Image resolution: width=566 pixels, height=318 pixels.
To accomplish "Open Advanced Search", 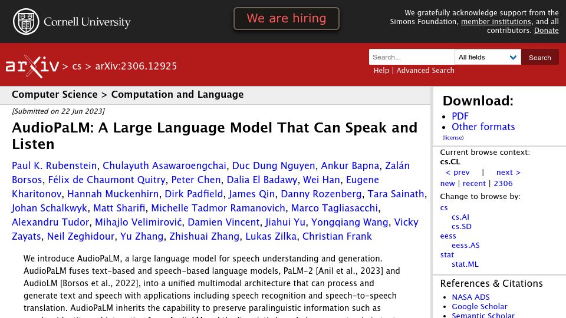I will coord(425,70).
